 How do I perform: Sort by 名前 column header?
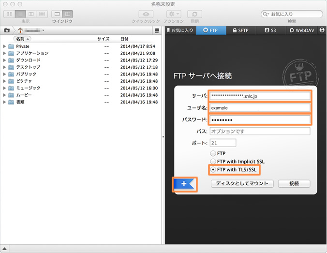pyautogui.click(x=22, y=39)
